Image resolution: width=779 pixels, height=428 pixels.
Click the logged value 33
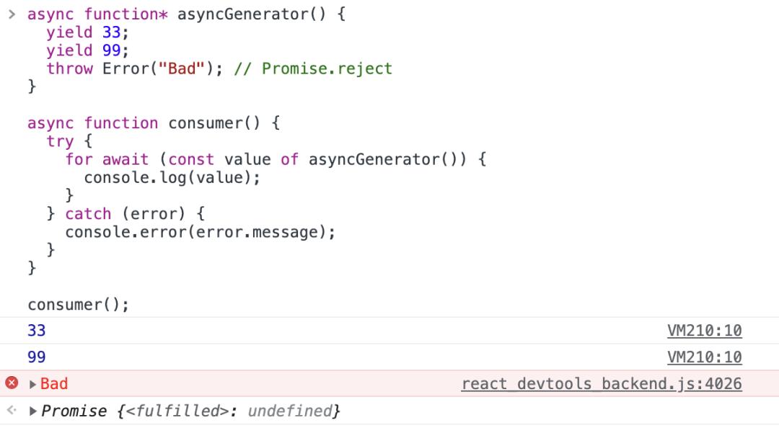[x=36, y=329]
